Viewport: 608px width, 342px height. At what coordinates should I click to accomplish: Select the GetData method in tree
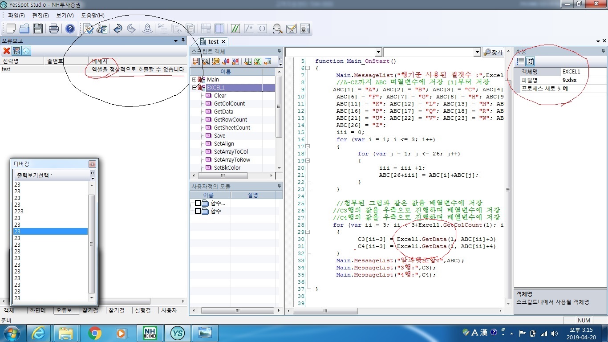223,112
